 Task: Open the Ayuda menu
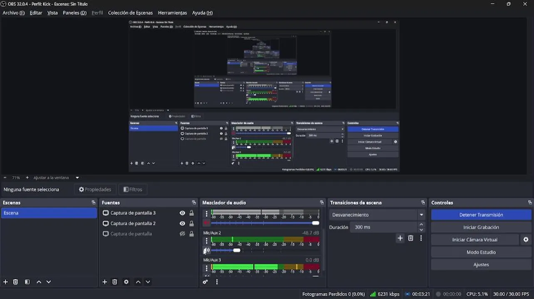tap(202, 13)
